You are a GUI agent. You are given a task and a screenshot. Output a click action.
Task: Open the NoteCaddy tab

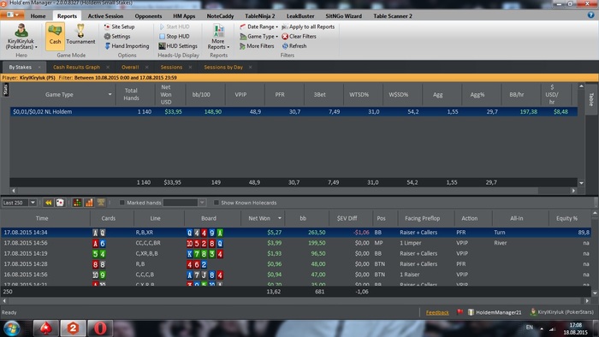click(220, 16)
